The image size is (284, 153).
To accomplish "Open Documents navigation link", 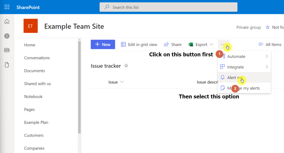I will 35,71.
